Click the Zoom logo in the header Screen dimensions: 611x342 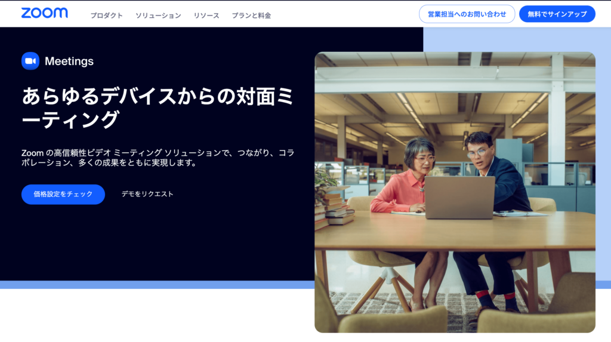pyautogui.click(x=44, y=13)
